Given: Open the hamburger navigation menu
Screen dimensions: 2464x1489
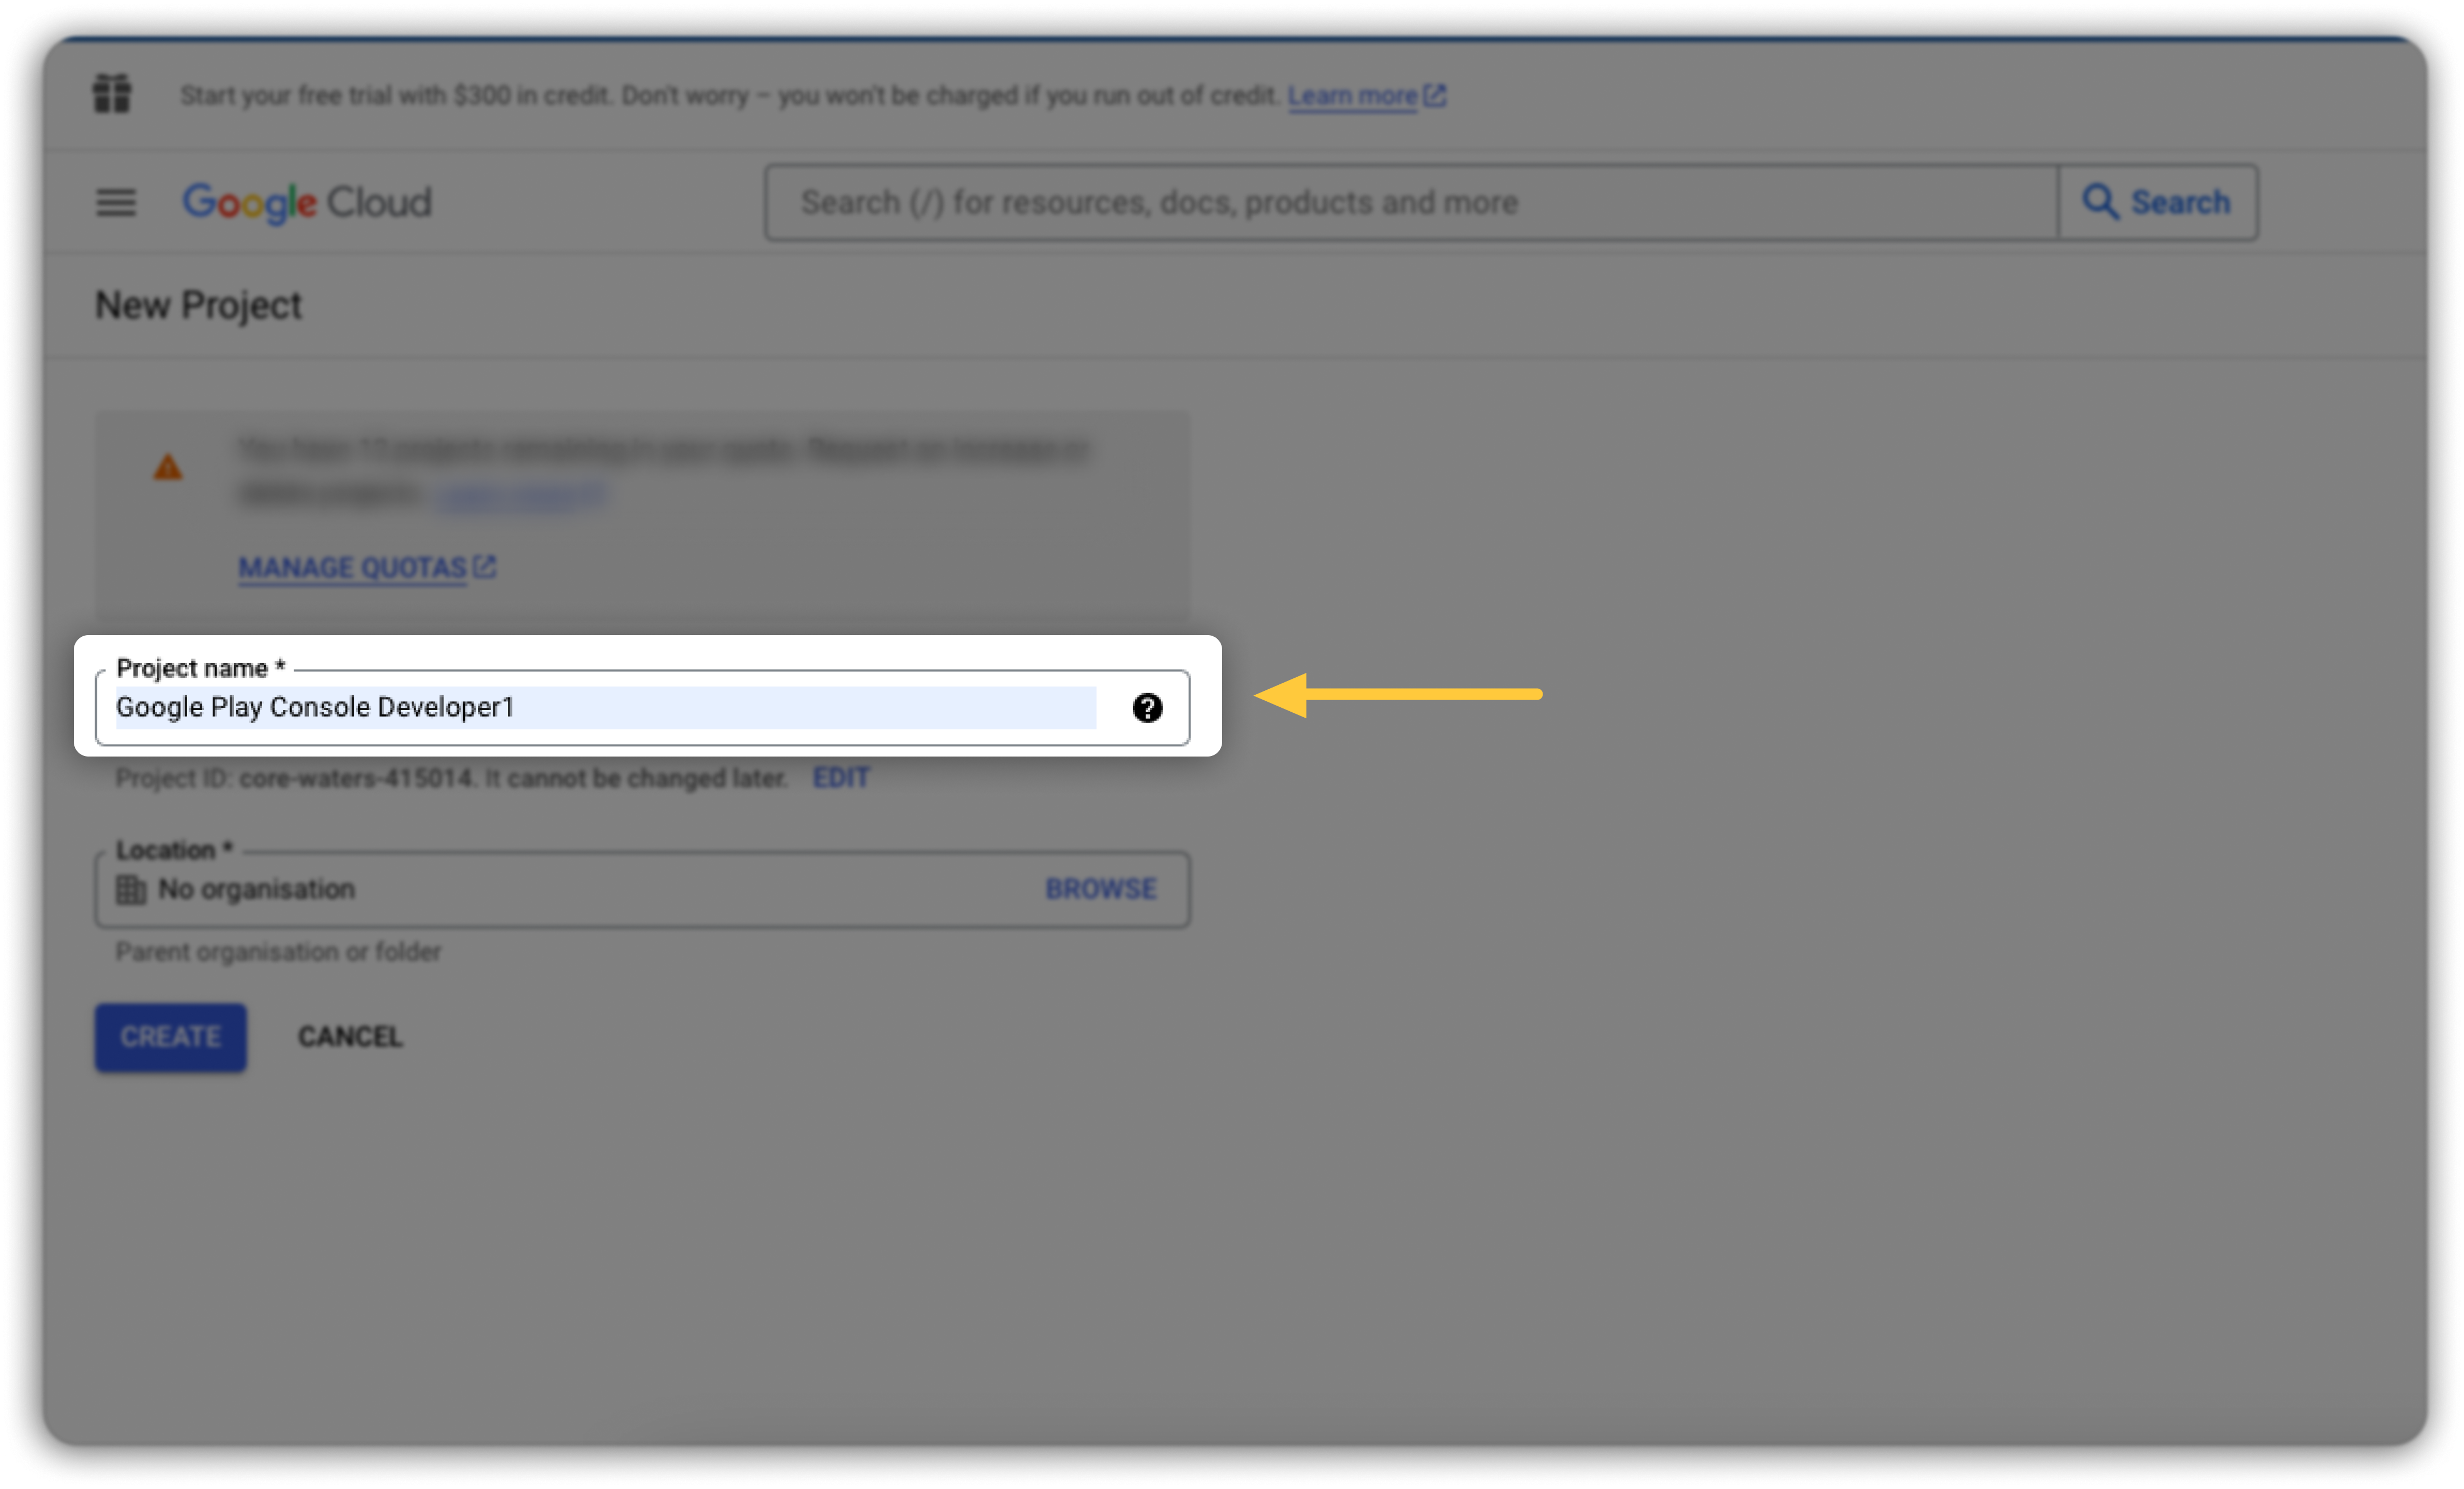Looking at the screenshot, I should coord(115,202).
